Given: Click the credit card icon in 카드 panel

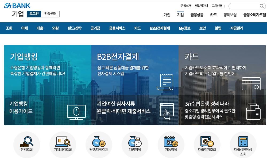Looking at the screenshot, I should 251,84.
